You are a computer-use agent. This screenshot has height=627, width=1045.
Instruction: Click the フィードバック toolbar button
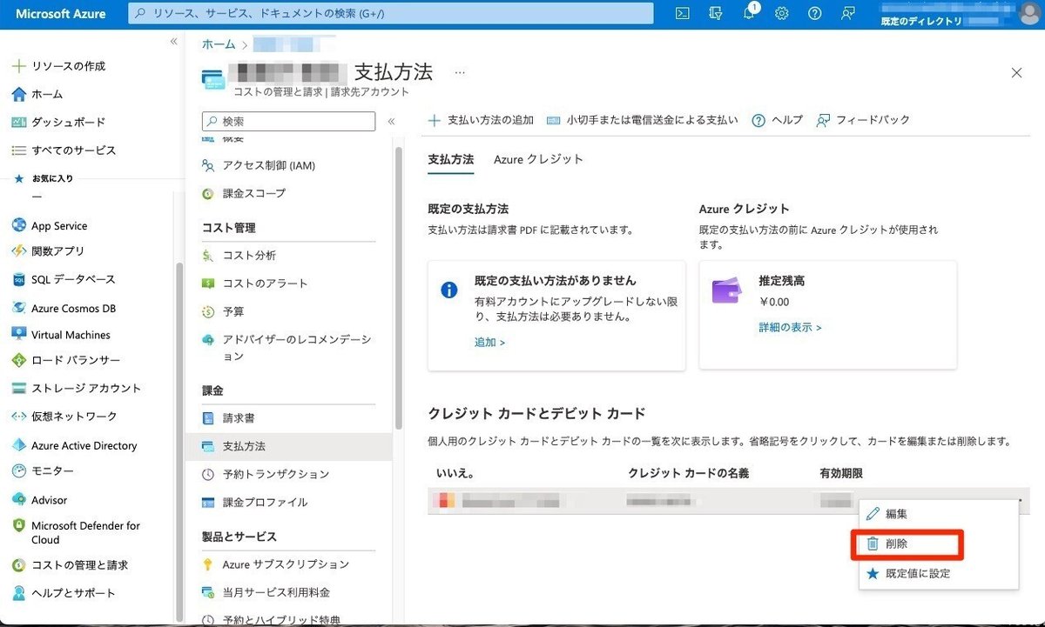click(862, 120)
